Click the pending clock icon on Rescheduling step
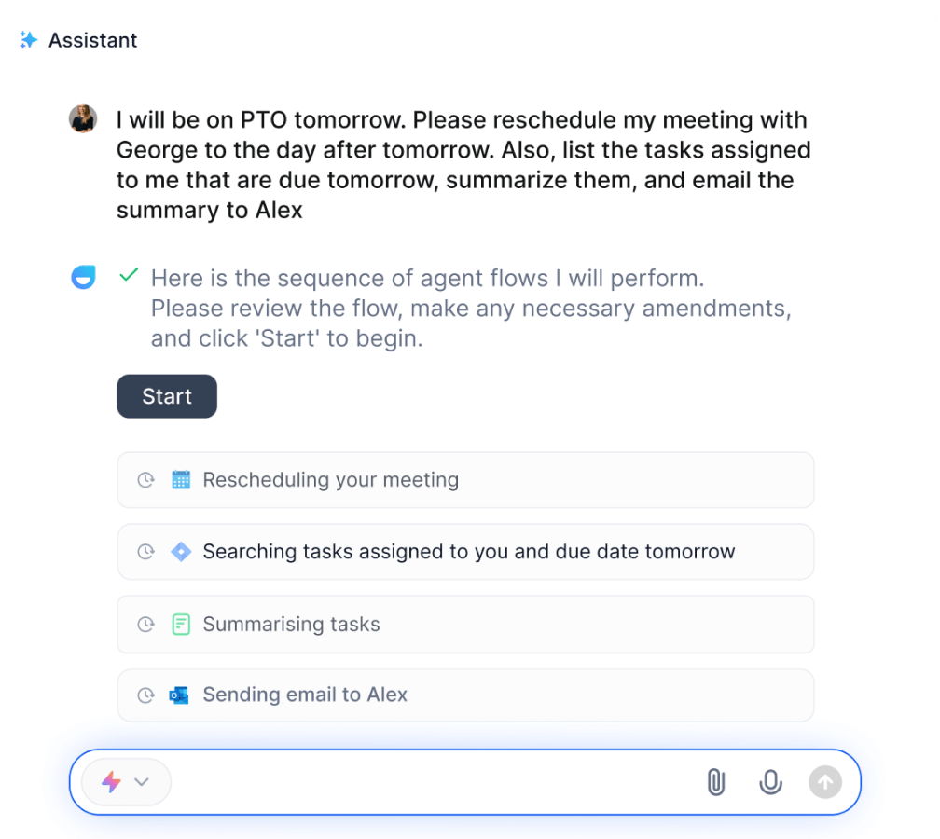 [145, 479]
